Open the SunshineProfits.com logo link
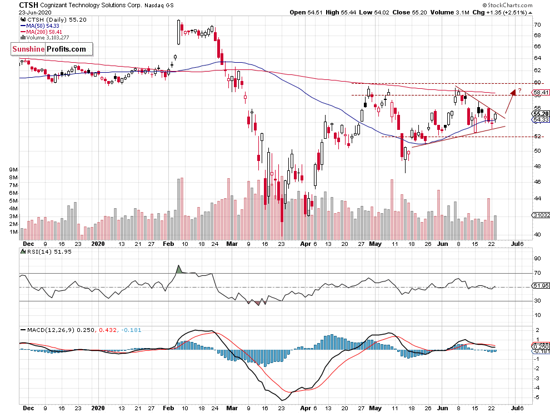This screenshot has width=550, height=413. 52,49
